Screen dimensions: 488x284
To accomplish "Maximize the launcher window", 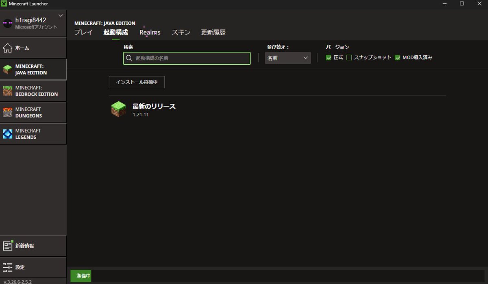I will tap(462, 4).
